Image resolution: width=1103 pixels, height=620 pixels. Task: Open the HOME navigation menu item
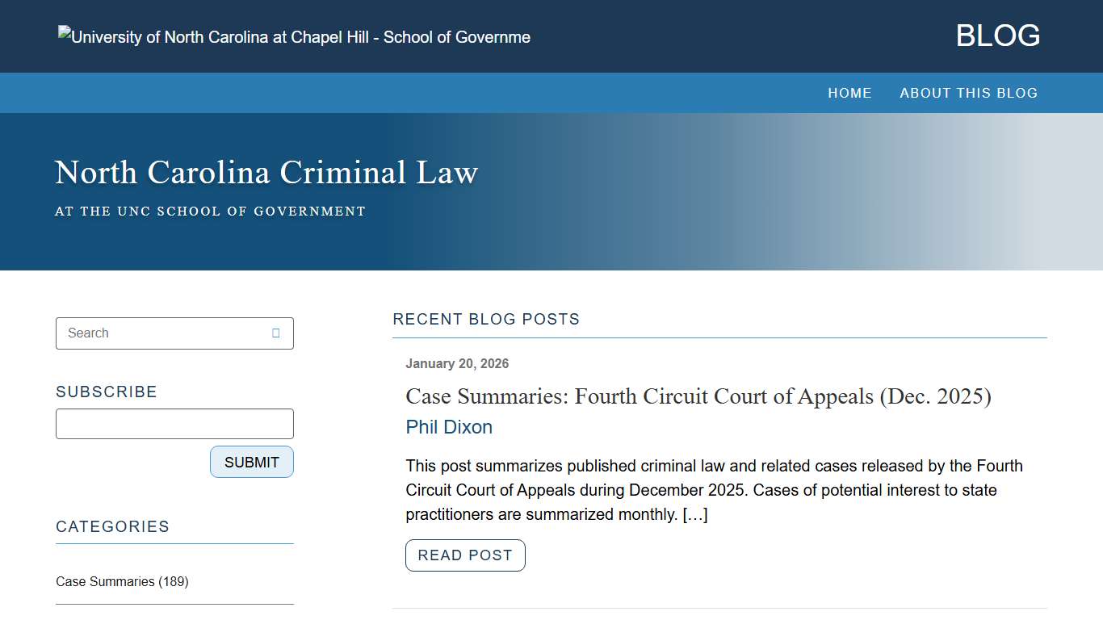(x=849, y=93)
